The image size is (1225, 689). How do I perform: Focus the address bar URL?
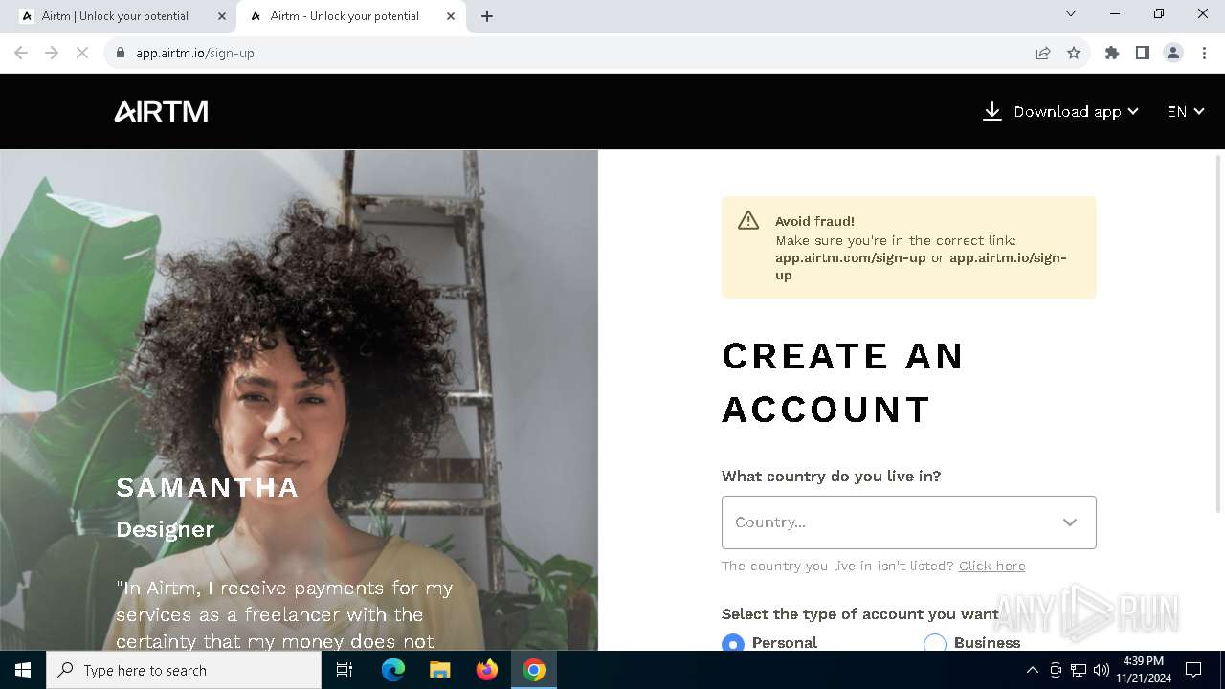click(x=195, y=53)
